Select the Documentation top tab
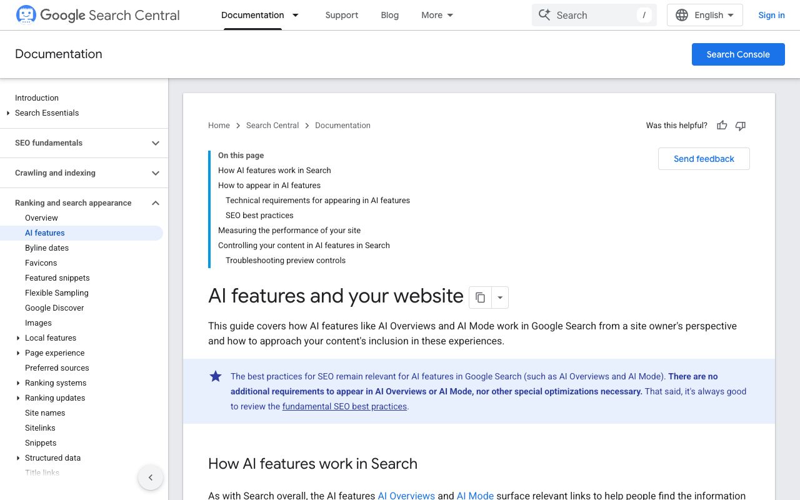This screenshot has height=500, width=800. click(252, 15)
